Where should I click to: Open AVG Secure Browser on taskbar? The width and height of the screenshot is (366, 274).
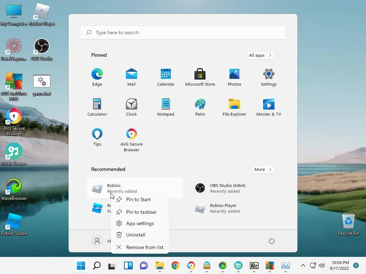(x=191, y=265)
